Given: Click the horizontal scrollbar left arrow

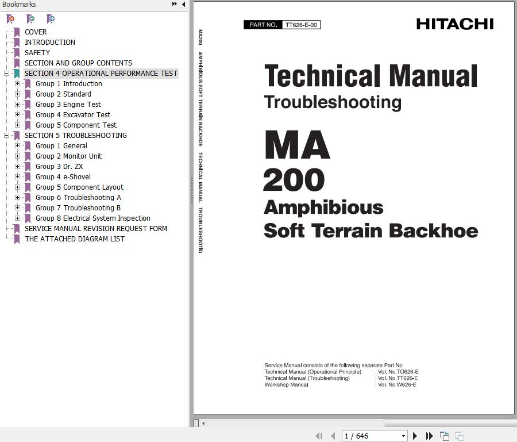Looking at the screenshot, I should click(203, 424).
